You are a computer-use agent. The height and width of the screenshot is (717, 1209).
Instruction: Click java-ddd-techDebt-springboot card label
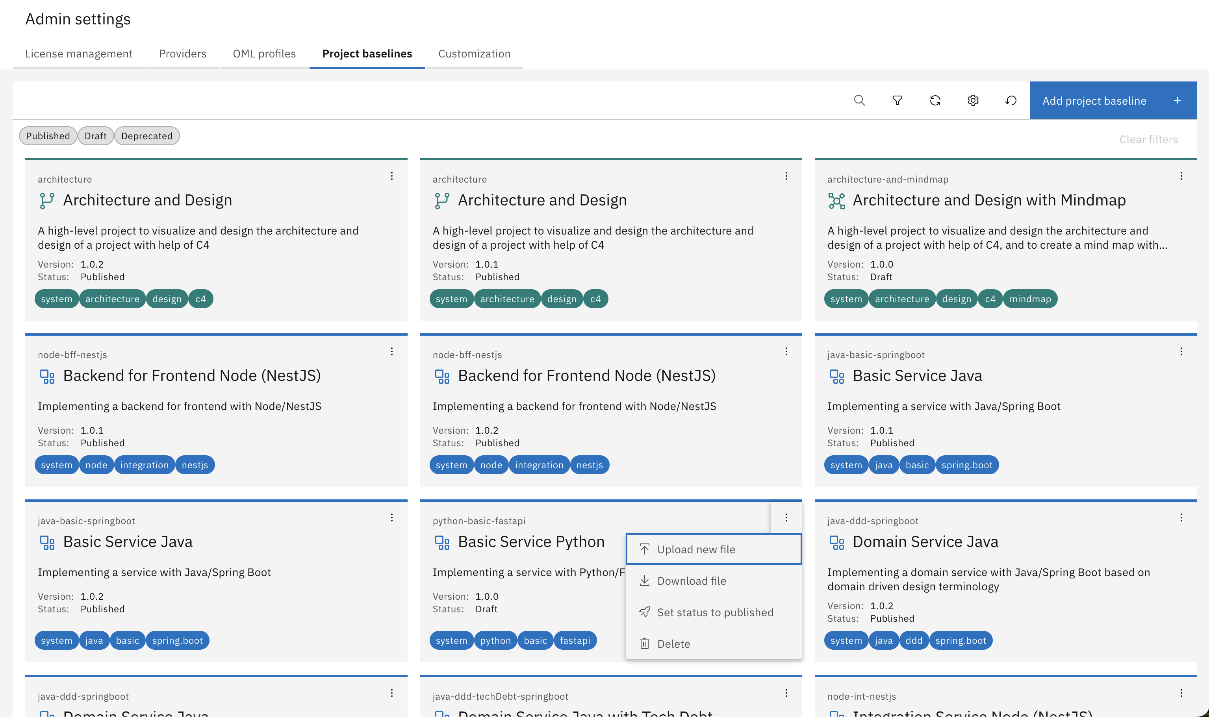tap(500, 696)
